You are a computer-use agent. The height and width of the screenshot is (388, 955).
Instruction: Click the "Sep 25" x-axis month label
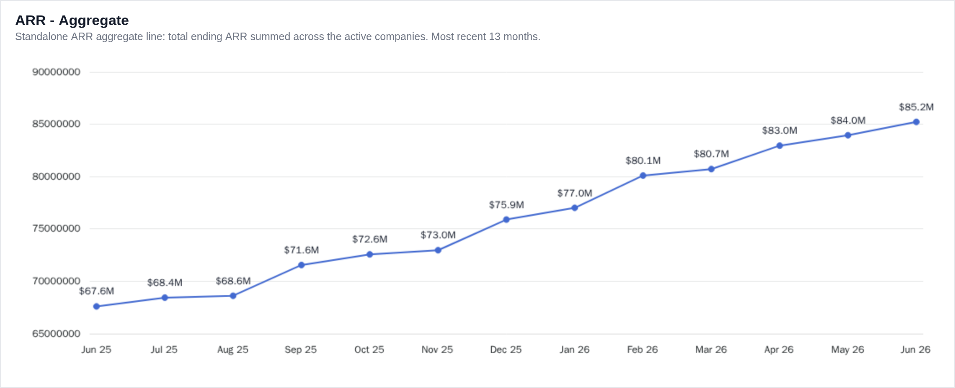[301, 350]
